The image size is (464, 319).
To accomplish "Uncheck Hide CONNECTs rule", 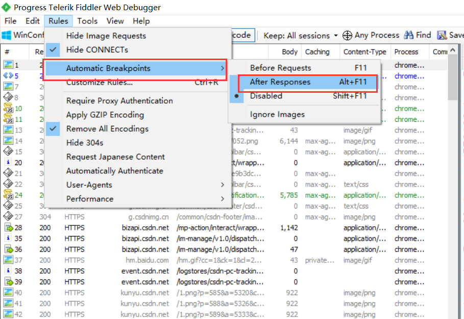I will pyautogui.click(x=138, y=49).
